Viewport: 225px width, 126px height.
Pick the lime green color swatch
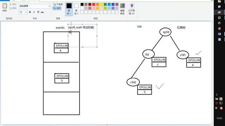point(105,8)
